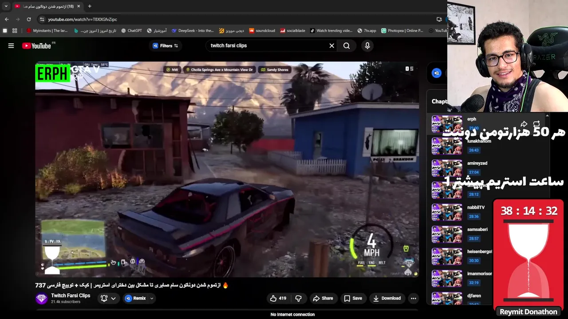The width and height of the screenshot is (568, 319).
Task: Open soundcloud bookmark
Action: point(262,31)
